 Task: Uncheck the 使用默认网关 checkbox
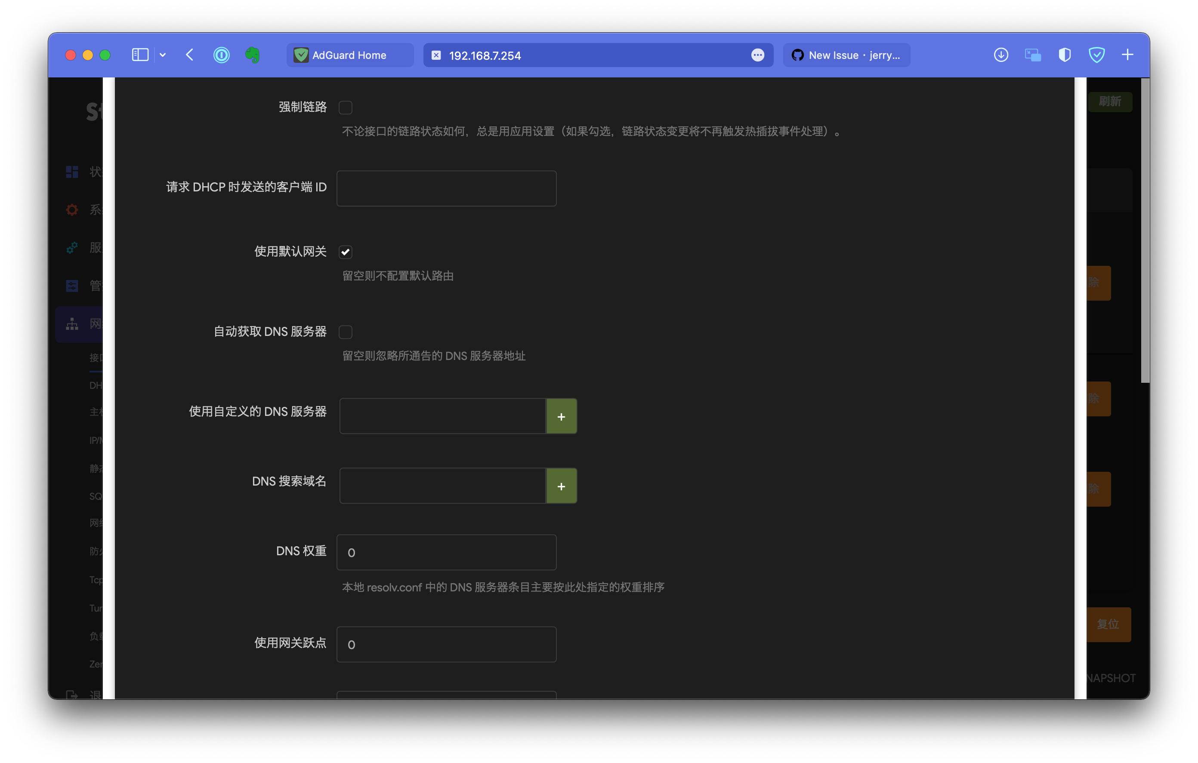[345, 252]
